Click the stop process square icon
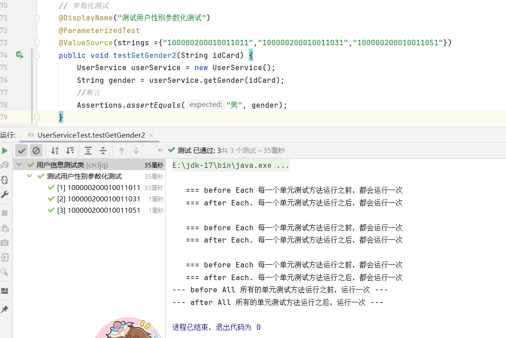Screen dimensions: 506x338 point(5,213)
